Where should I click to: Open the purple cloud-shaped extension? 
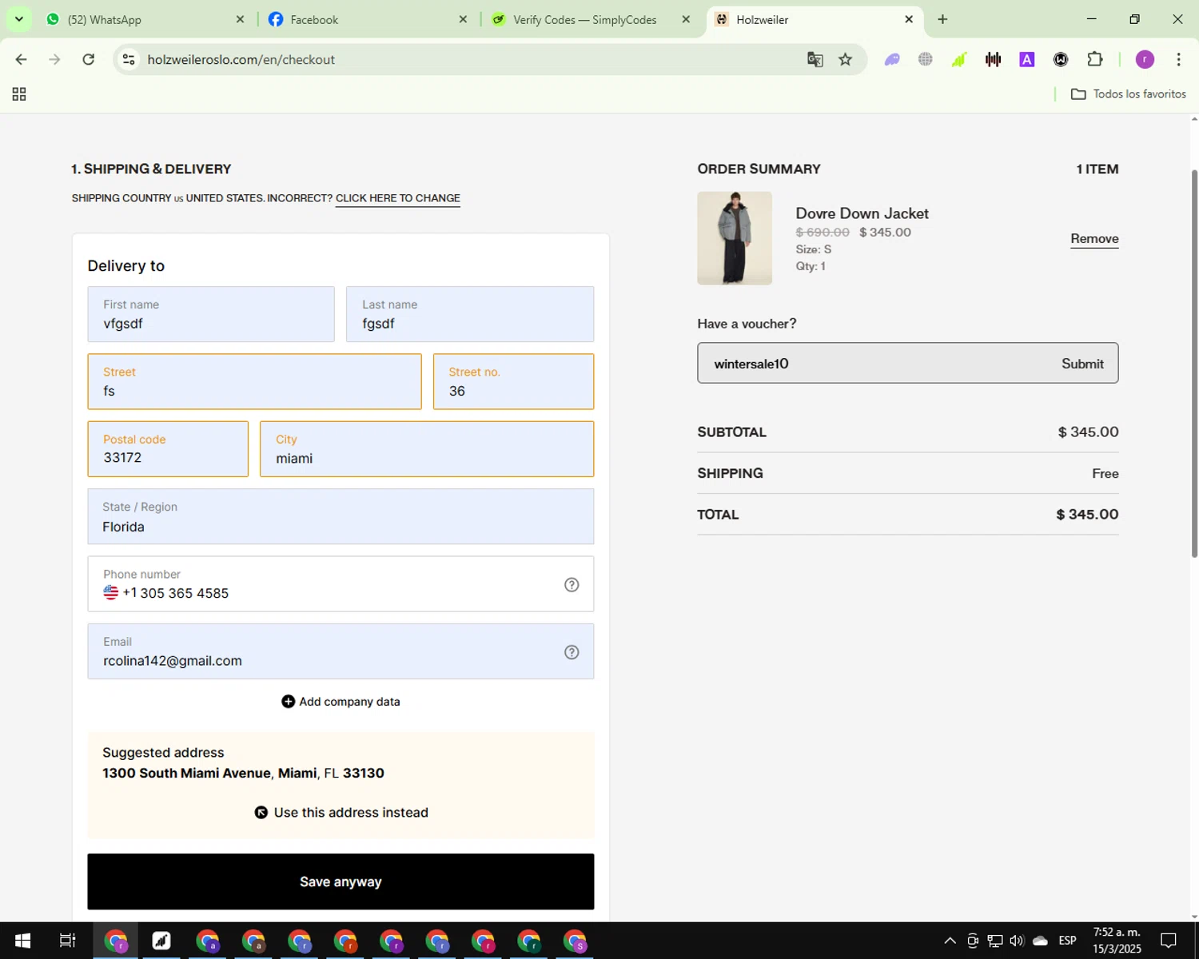(892, 59)
